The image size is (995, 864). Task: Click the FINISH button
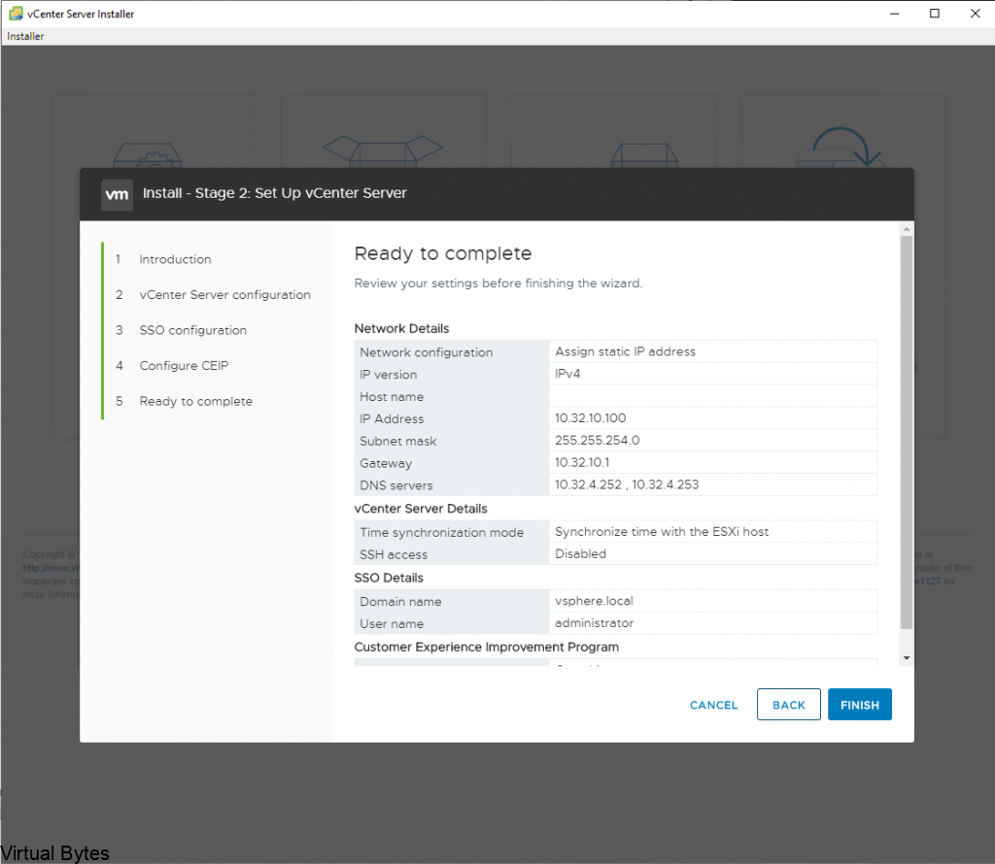pyautogui.click(x=859, y=704)
